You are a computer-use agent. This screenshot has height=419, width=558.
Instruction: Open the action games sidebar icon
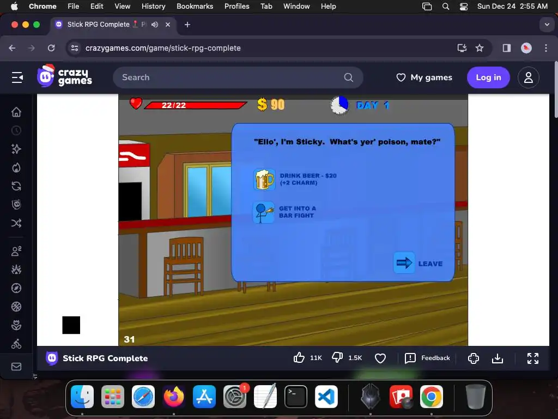click(16, 270)
